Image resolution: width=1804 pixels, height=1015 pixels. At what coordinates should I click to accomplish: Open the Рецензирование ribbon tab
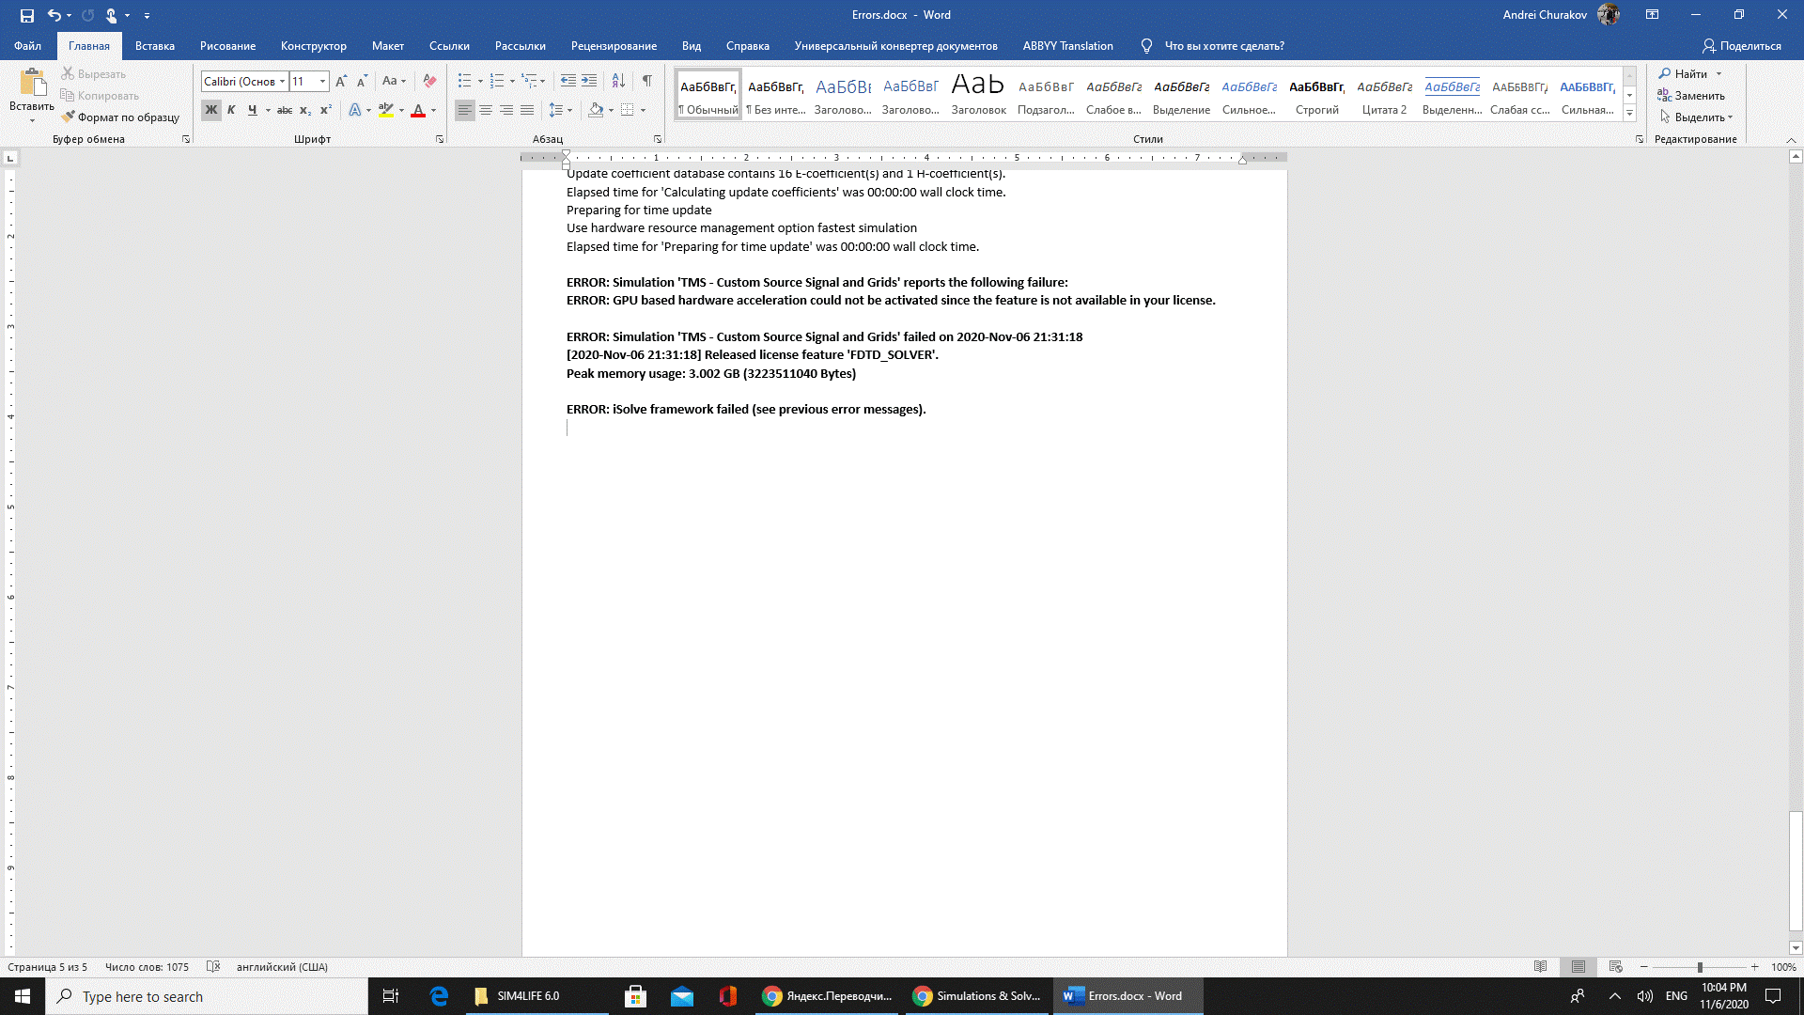(x=614, y=46)
